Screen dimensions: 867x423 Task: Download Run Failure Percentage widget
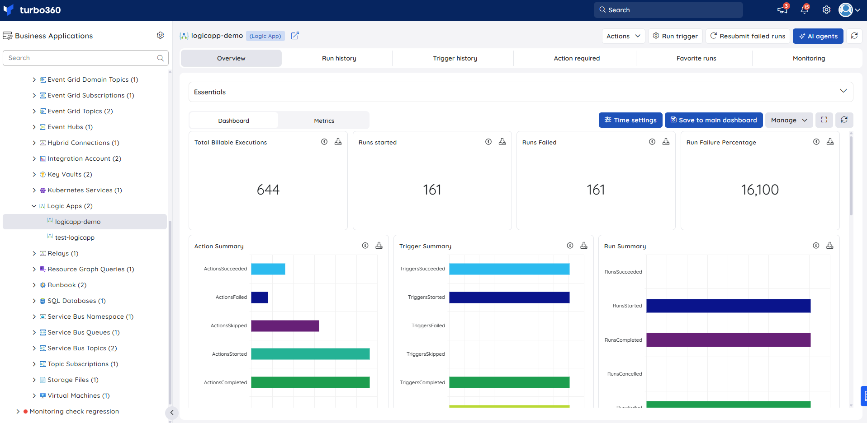pyautogui.click(x=830, y=142)
